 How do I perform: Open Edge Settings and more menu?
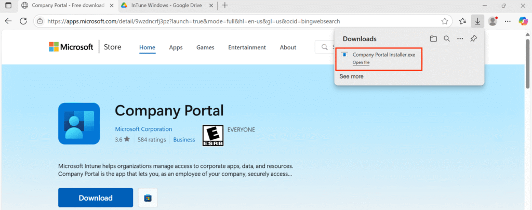508,21
